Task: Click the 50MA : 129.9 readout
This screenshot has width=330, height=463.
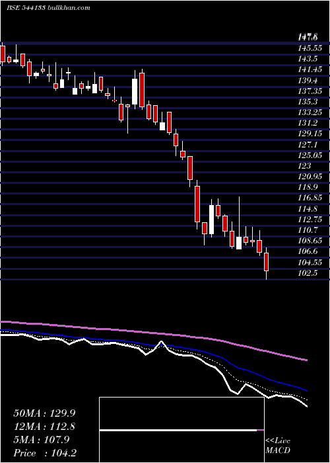Action: (46, 413)
